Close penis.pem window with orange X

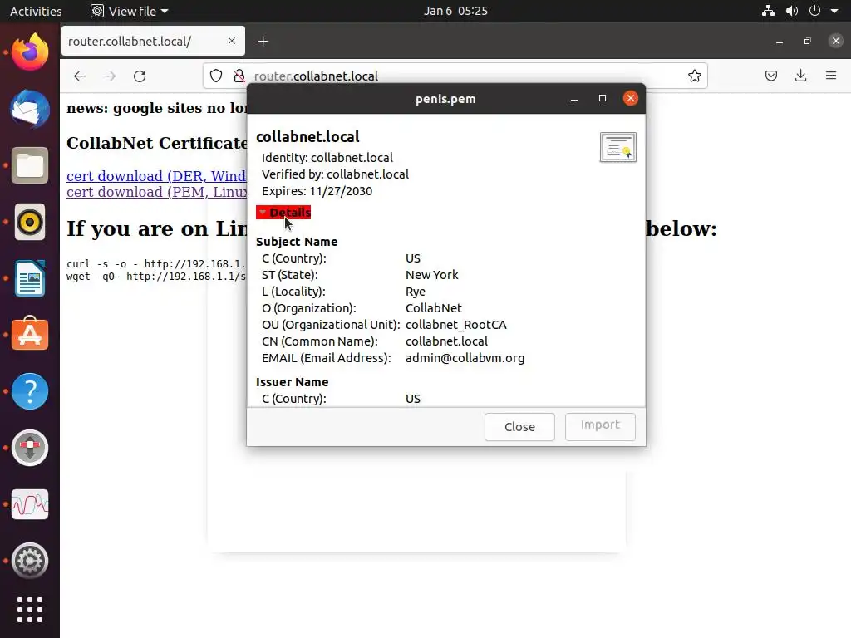pyautogui.click(x=630, y=98)
